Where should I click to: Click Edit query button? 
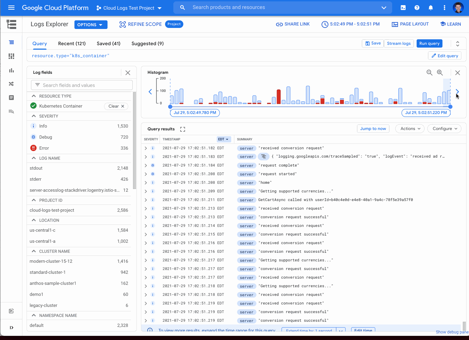tap(445, 56)
